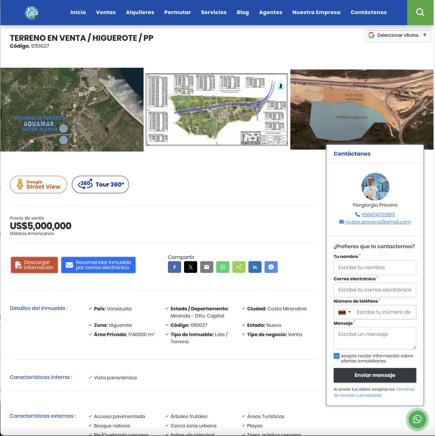Click 'Zona: Higuerote' detail text
The height and width of the screenshot is (436, 435).
pyautogui.click(x=113, y=325)
